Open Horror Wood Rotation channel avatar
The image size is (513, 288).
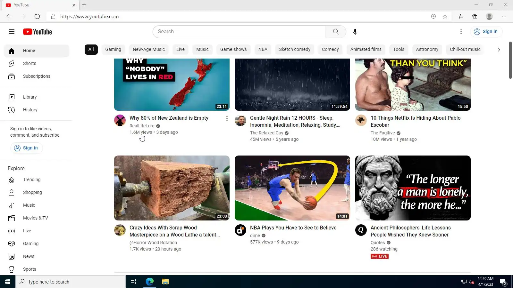120,230
